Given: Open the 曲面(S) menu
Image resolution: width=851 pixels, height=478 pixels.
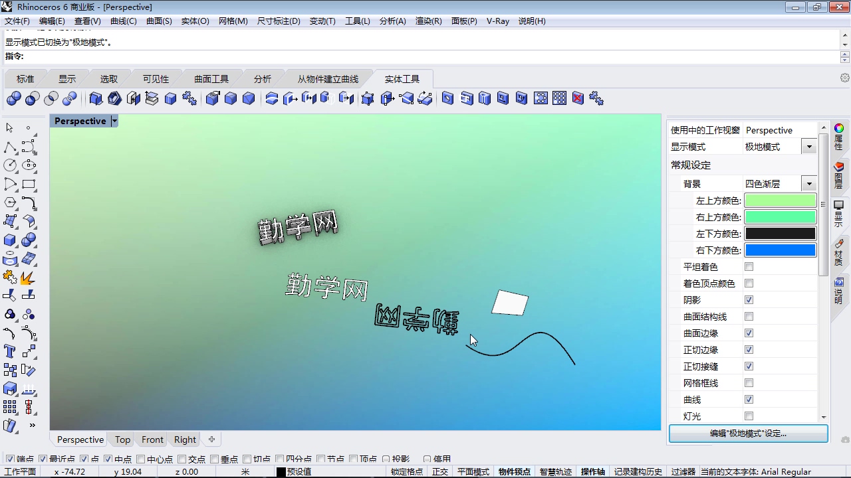Looking at the screenshot, I should pyautogui.click(x=159, y=21).
